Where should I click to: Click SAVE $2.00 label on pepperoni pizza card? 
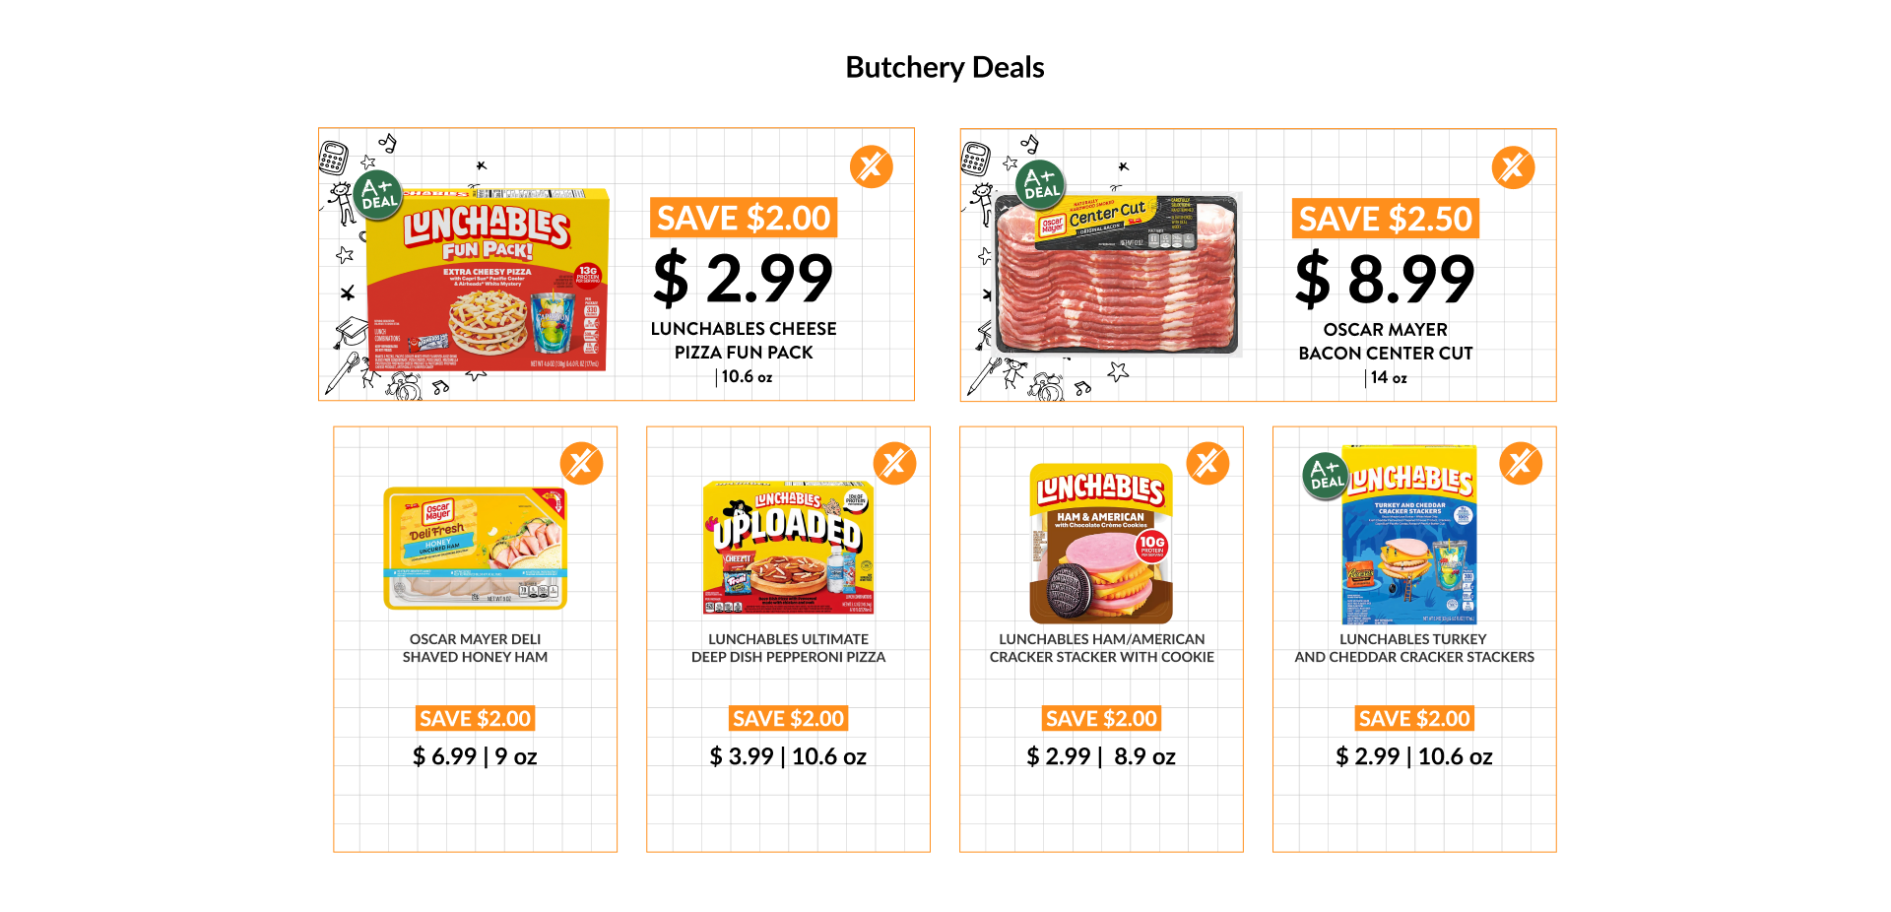789,719
